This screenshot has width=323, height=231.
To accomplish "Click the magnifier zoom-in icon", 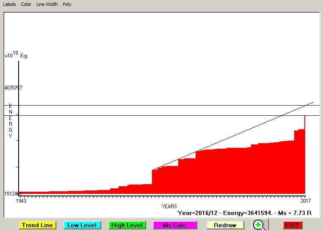I will [259, 225].
